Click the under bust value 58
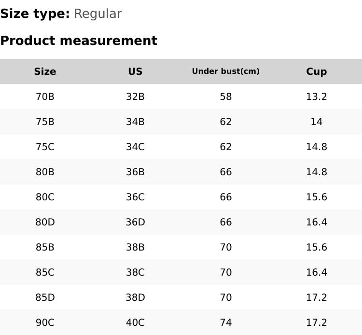Image resolution: width=362 pixels, height=335 pixels. point(225,97)
